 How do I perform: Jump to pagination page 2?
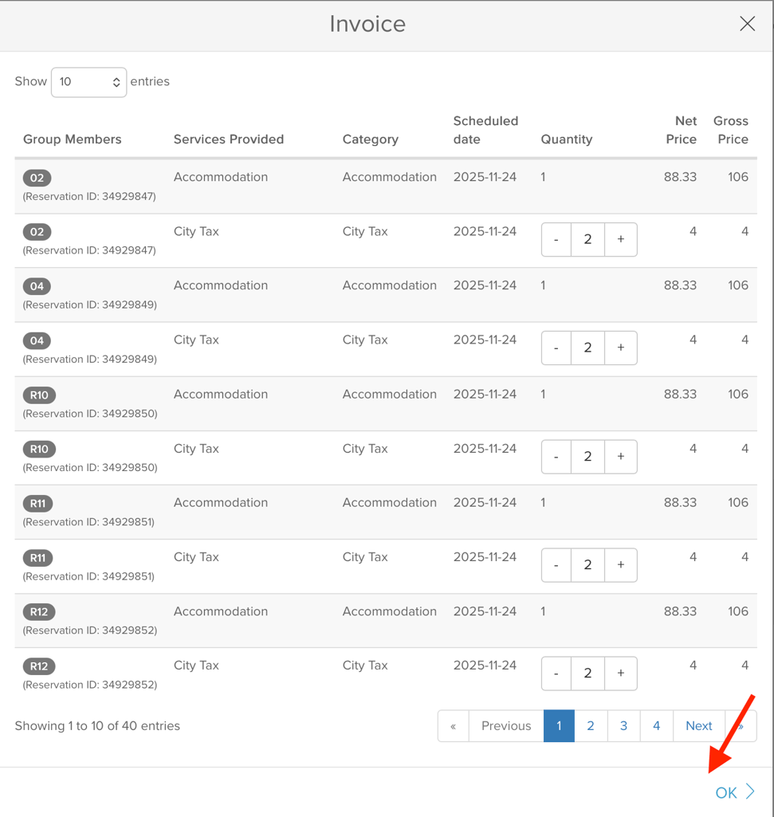click(591, 726)
